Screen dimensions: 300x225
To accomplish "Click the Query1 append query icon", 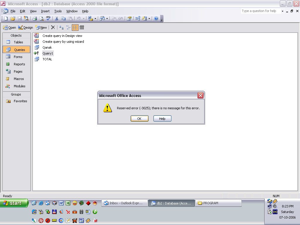I will [x=36, y=53].
